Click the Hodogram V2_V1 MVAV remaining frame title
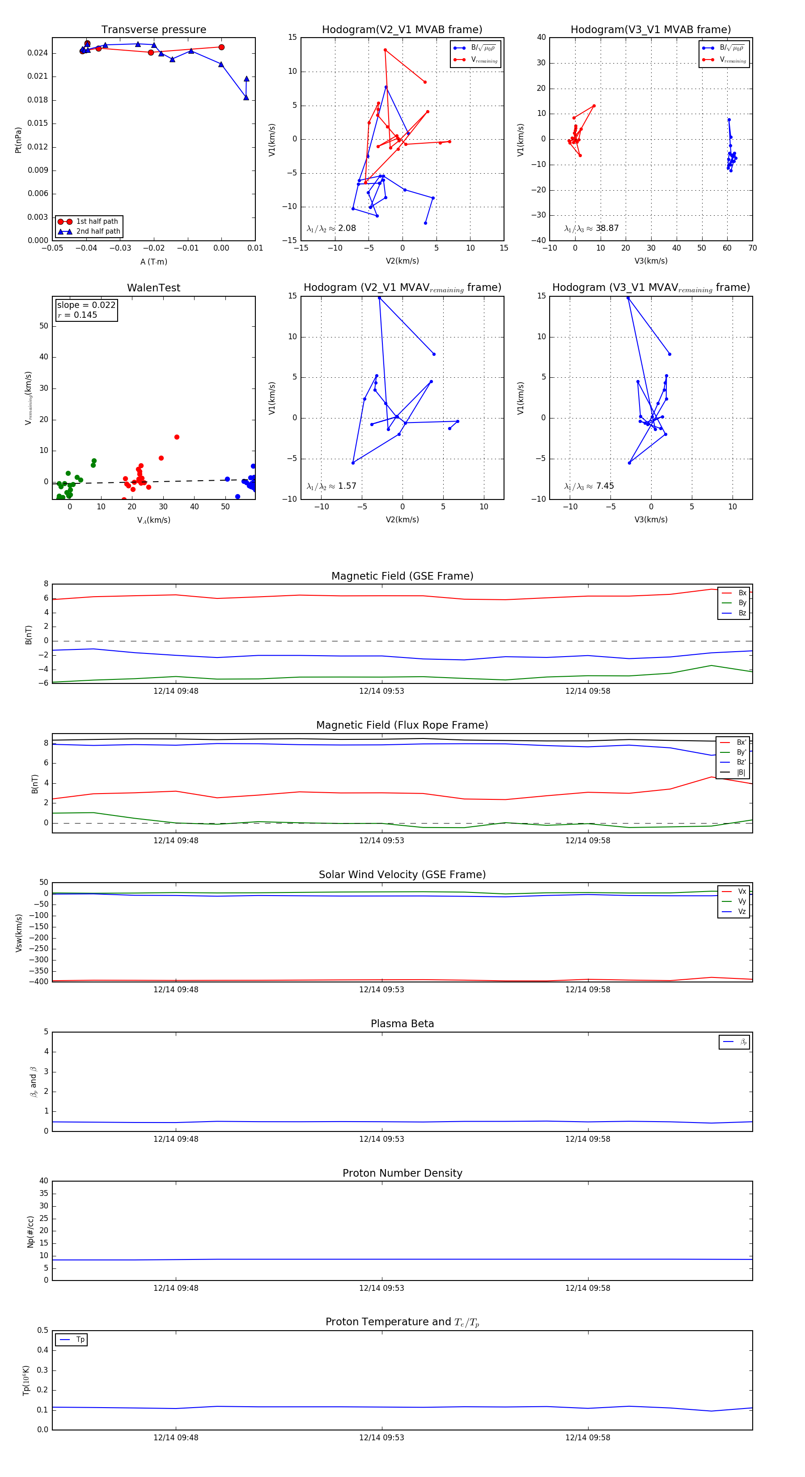The height and width of the screenshot is (1477, 805). 402,288
